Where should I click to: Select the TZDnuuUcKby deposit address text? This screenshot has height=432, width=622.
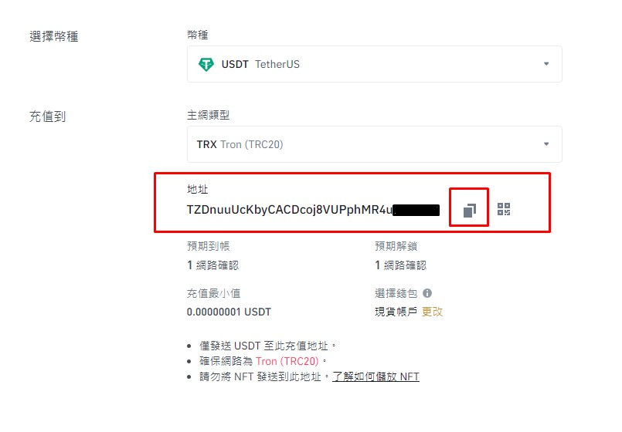pyautogui.click(x=290, y=210)
